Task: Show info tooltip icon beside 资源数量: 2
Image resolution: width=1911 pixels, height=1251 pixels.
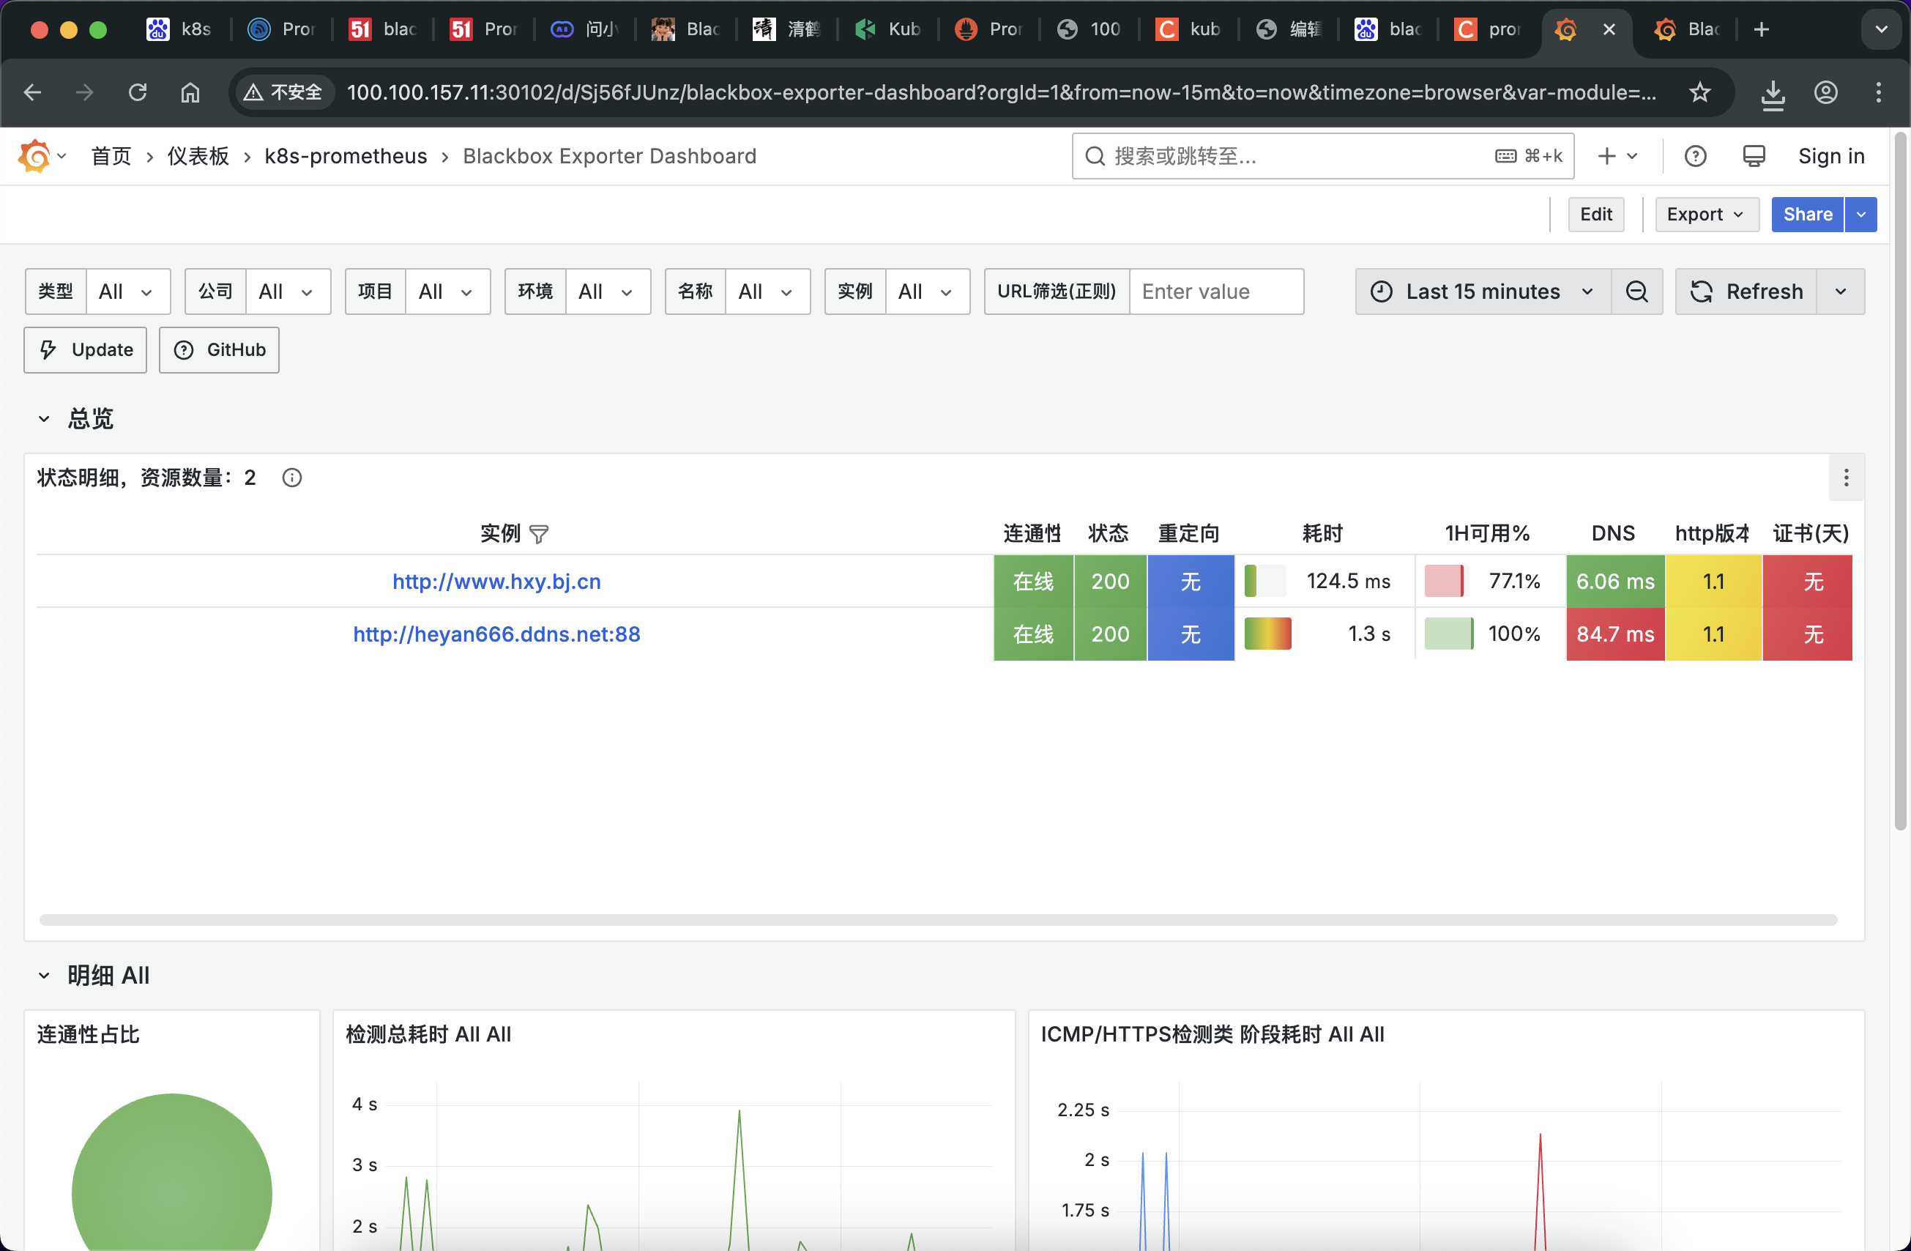Action: coord(292,478)
